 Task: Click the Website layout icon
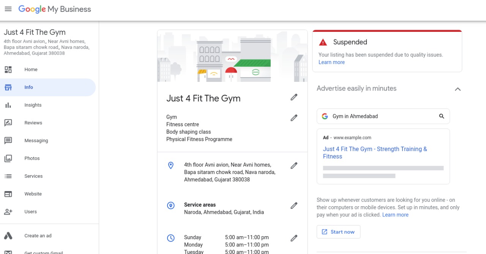tap(8, 194)
